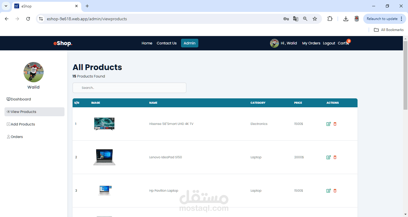408x217 pixels.
Task: Select View Products in the sidebar
Action: click(x=34, y=112)
